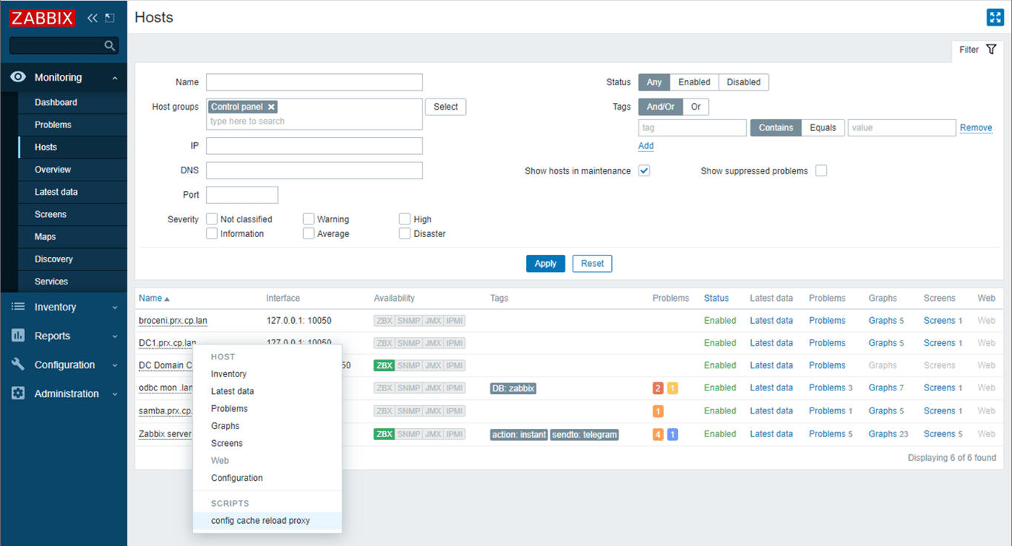Click the Configuration wrench icon in sidebar
Viewport: 1012px width, 546px height.
17,364
